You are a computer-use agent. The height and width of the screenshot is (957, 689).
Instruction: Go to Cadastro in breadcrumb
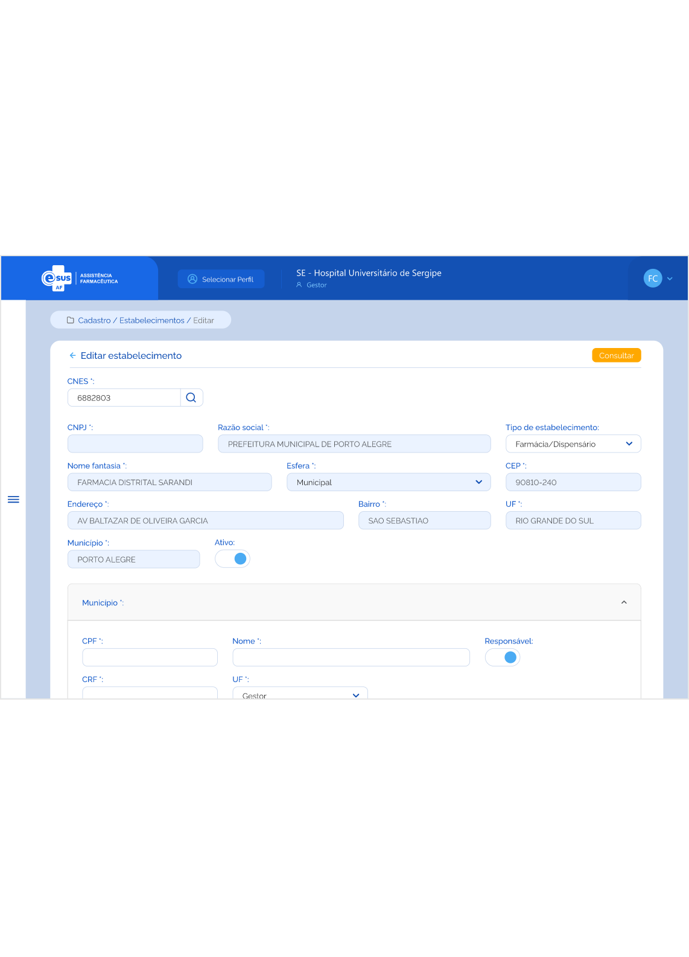tap(94, 320)
